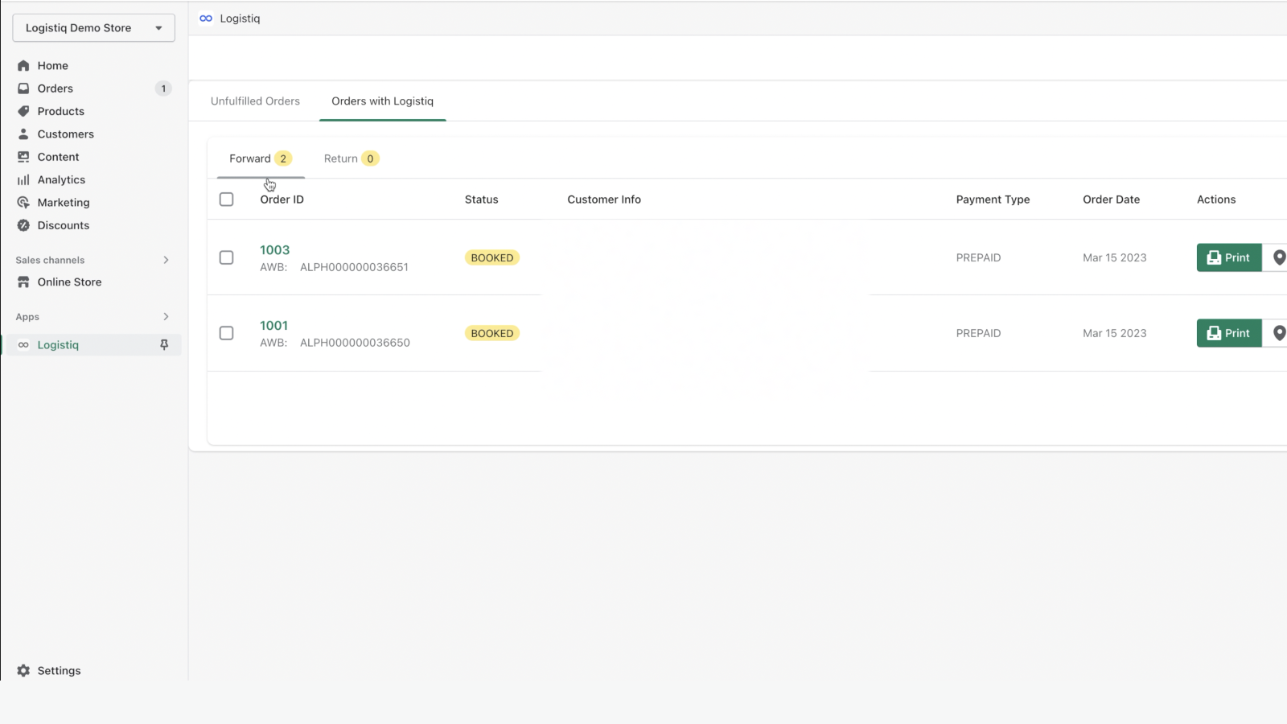The width and height of the screenshot is (1287, 724).
Task: Click the Actions column header
Action: [x=1216, y=200]
